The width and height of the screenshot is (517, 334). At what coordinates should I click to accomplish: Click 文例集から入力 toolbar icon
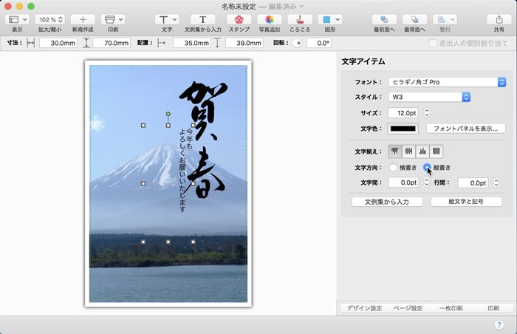[x=202, y=19]
